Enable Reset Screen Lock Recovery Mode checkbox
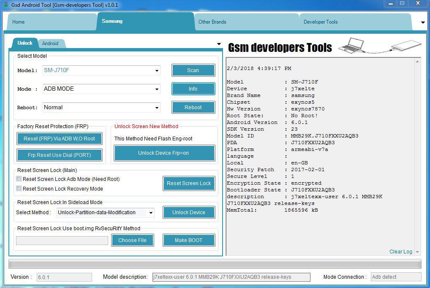Image resolution: width=430 pixels, height=288 pixels. click(x=19, y=188)
